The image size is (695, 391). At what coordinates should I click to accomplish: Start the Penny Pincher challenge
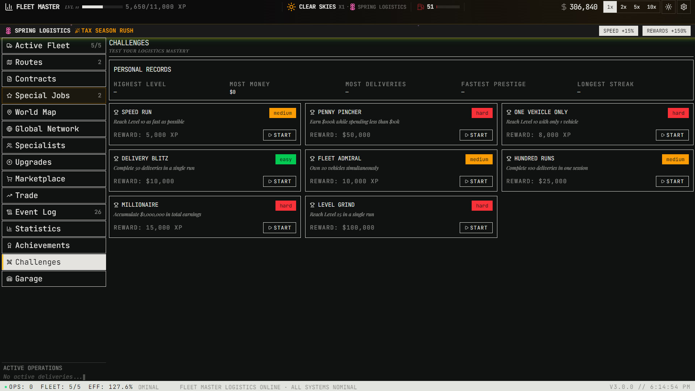pyautogui.click(x=476, y=135)
